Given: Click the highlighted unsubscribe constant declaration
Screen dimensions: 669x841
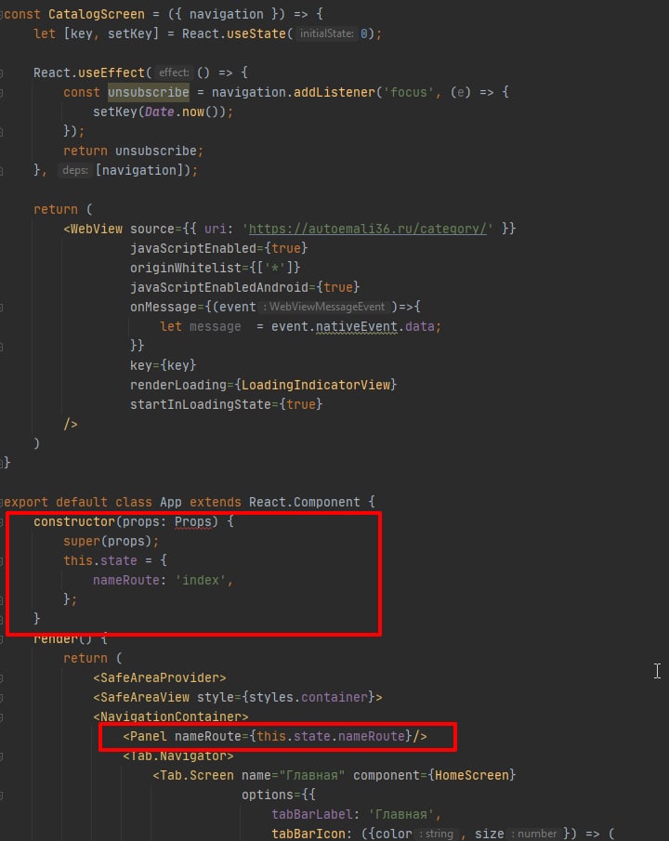Looking at the screenshot, I should pyautogui.click(x=149, y=92).
